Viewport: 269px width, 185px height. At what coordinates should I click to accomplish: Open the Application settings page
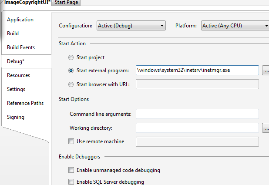click(20, 20)
